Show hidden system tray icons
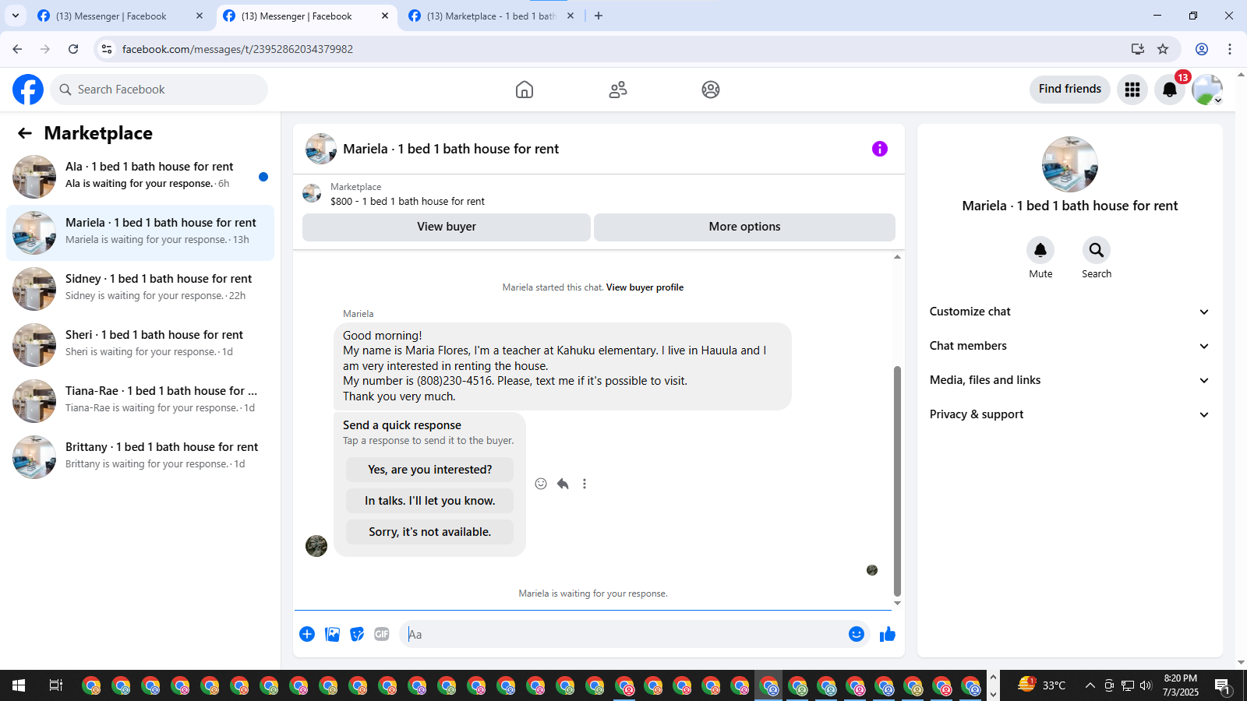The image size is (1247, 701). pyautogui.click(x=1090, y=685)
